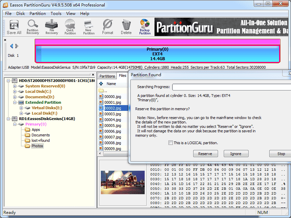
Task: Stop the partition search
Action: (281, 154)
